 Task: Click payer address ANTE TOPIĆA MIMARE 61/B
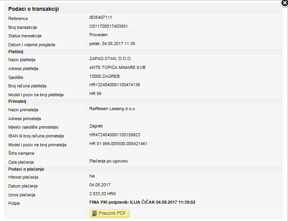(x=118, y=67)
